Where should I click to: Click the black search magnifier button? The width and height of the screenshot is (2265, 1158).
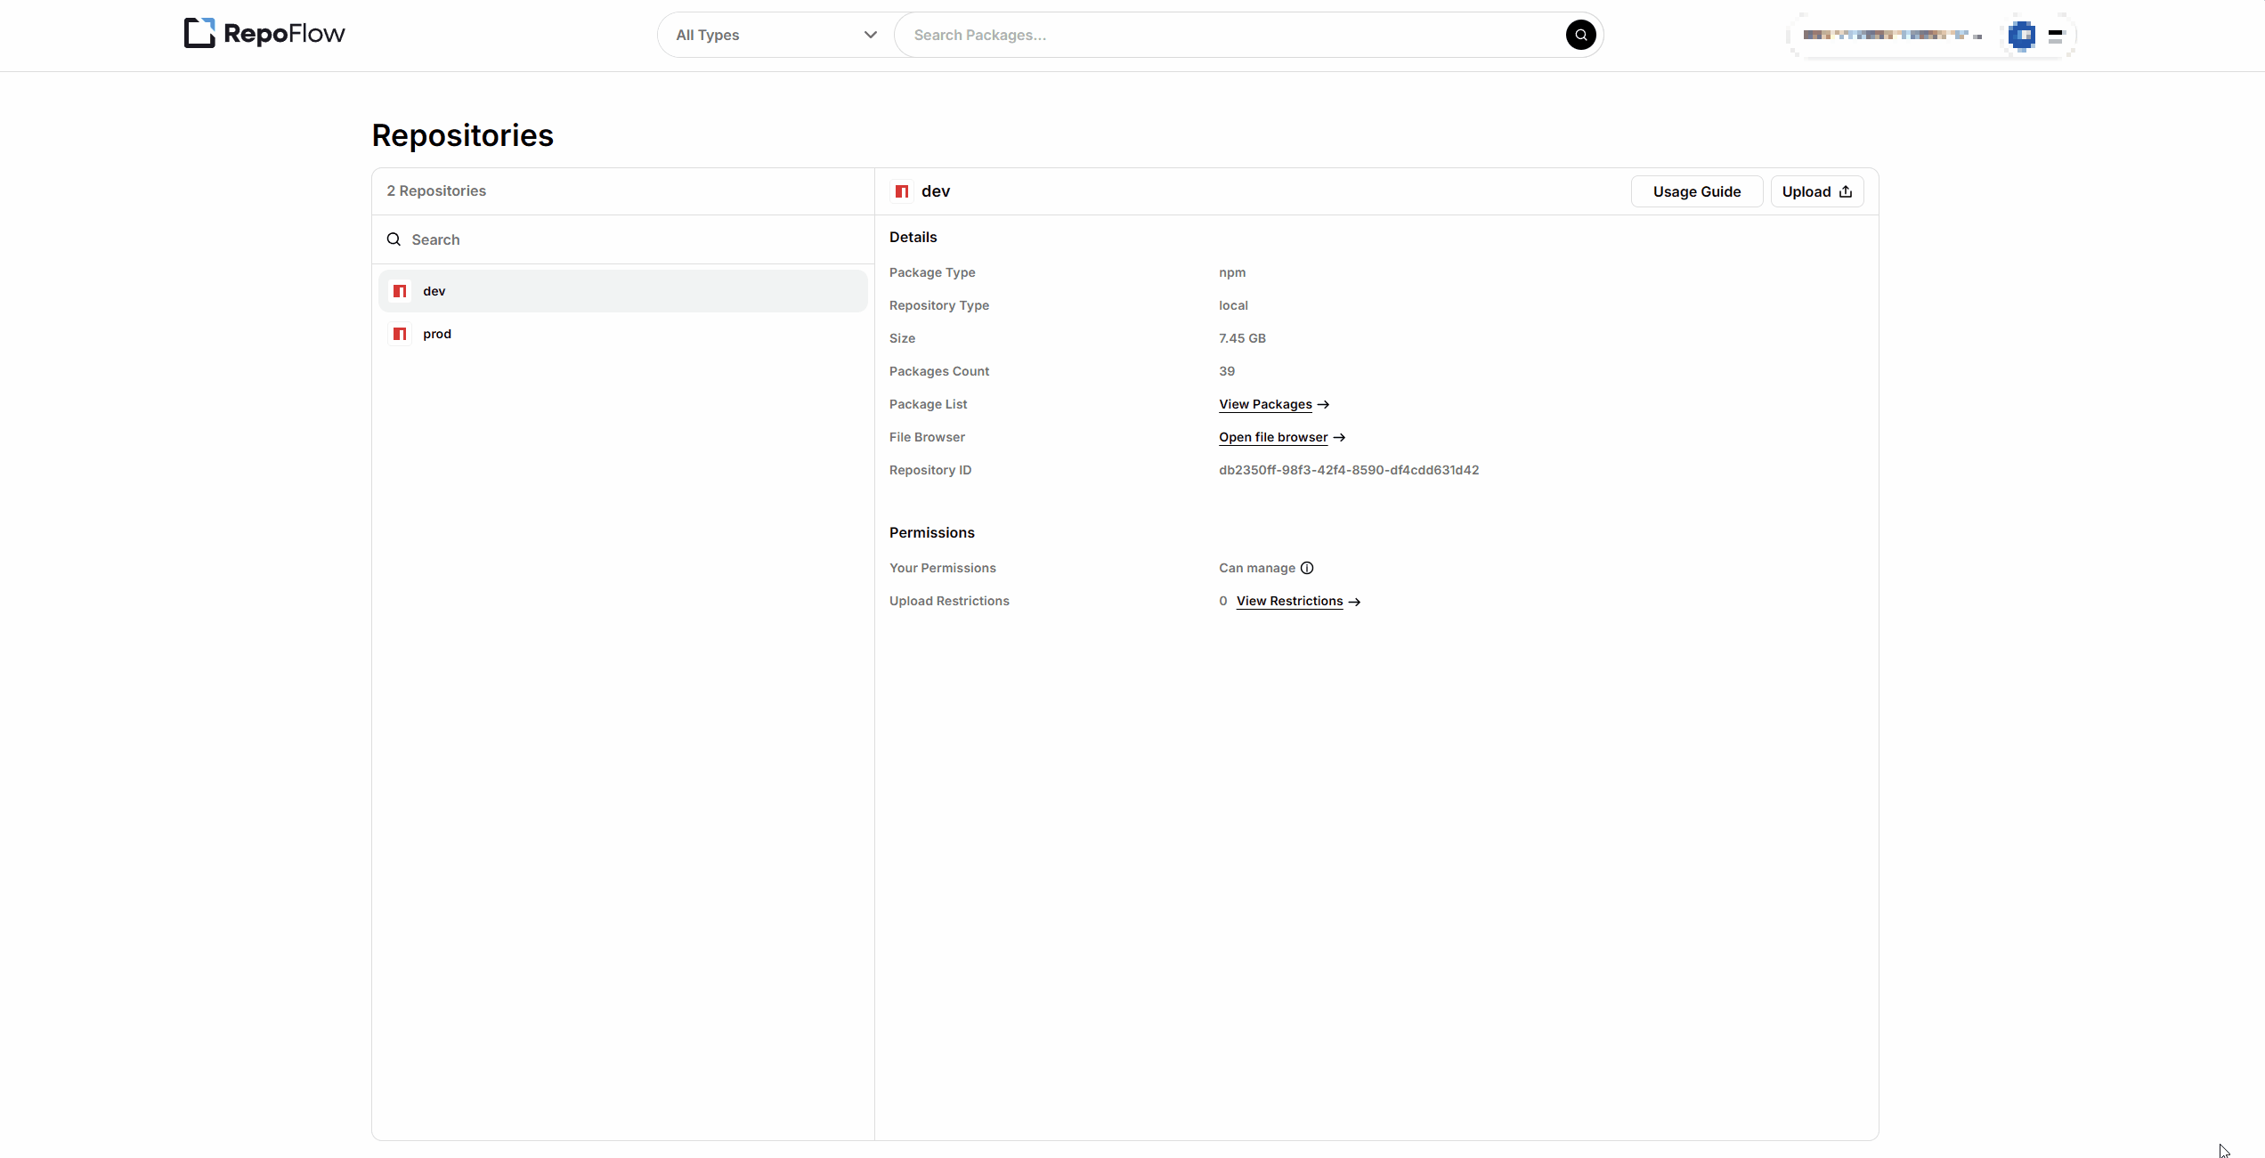tap(1580, 35)
